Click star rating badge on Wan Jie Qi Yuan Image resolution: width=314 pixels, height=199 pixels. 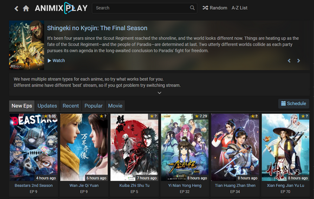point(103,116)
